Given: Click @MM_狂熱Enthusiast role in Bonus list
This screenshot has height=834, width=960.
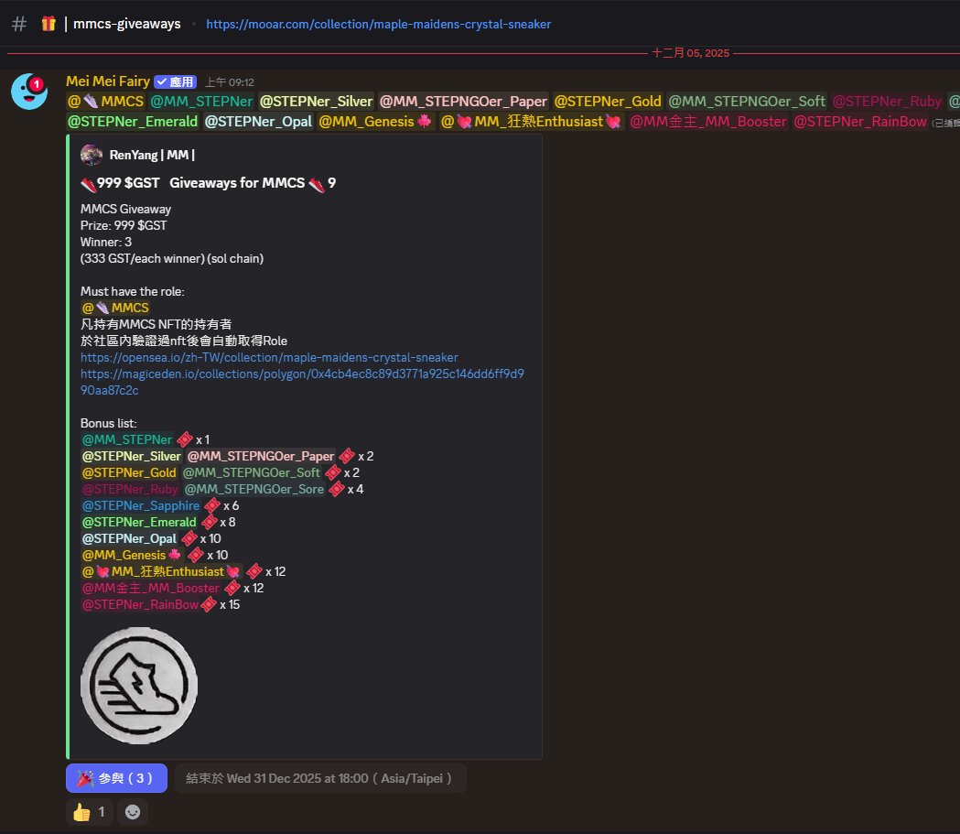Looking at the screenshot, I should 162,572.
